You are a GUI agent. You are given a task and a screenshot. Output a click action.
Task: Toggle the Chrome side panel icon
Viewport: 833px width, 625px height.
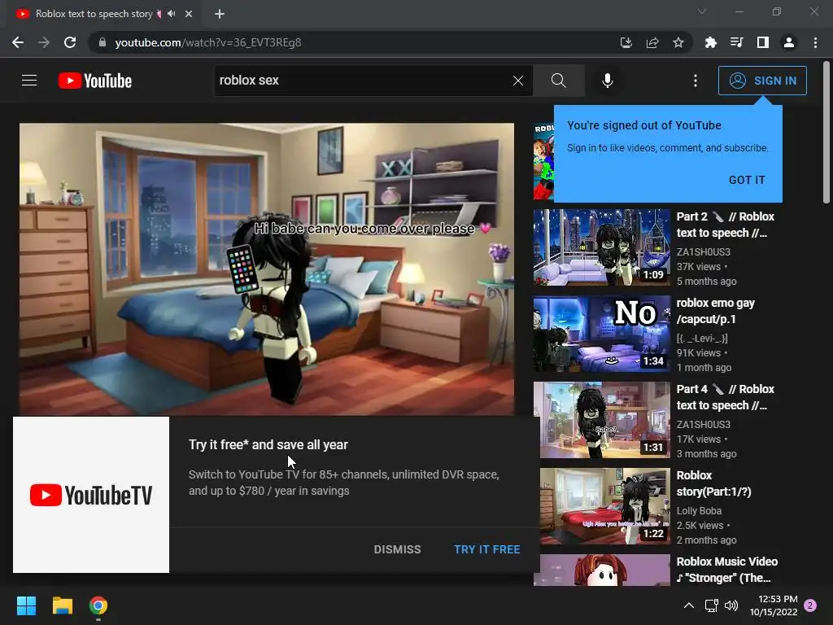click(x=762, y=42)
